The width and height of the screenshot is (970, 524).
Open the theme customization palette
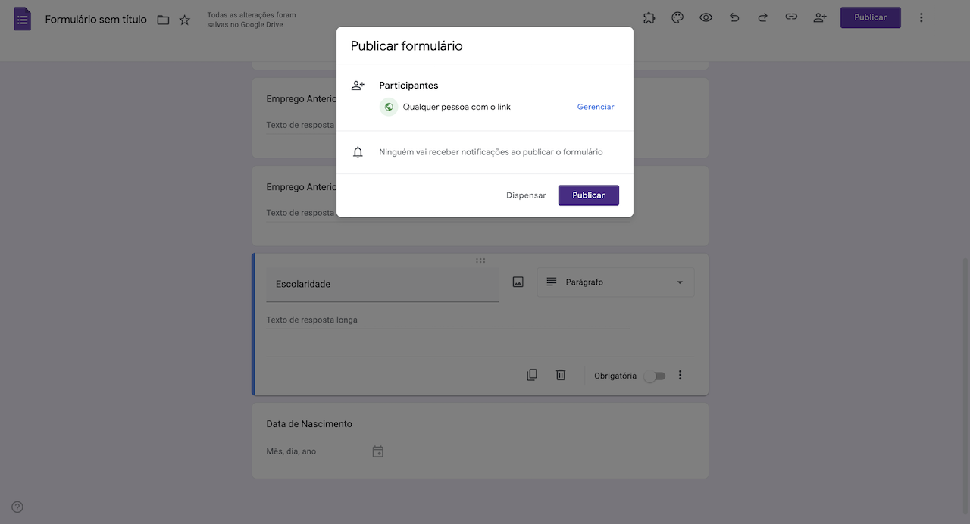tap(677, 17)
